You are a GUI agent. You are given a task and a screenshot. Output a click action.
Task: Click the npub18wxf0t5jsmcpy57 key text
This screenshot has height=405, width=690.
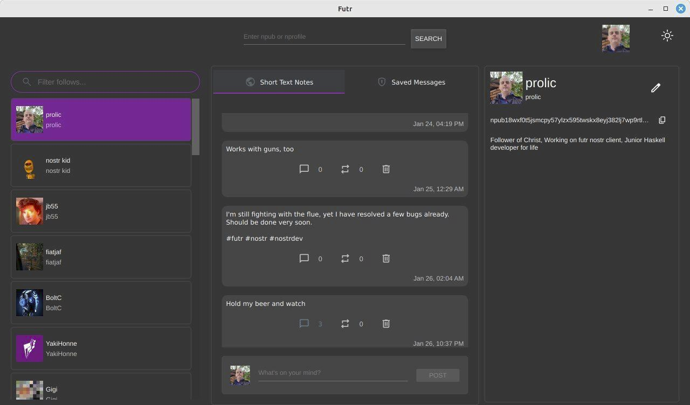[x=569, y=120]
